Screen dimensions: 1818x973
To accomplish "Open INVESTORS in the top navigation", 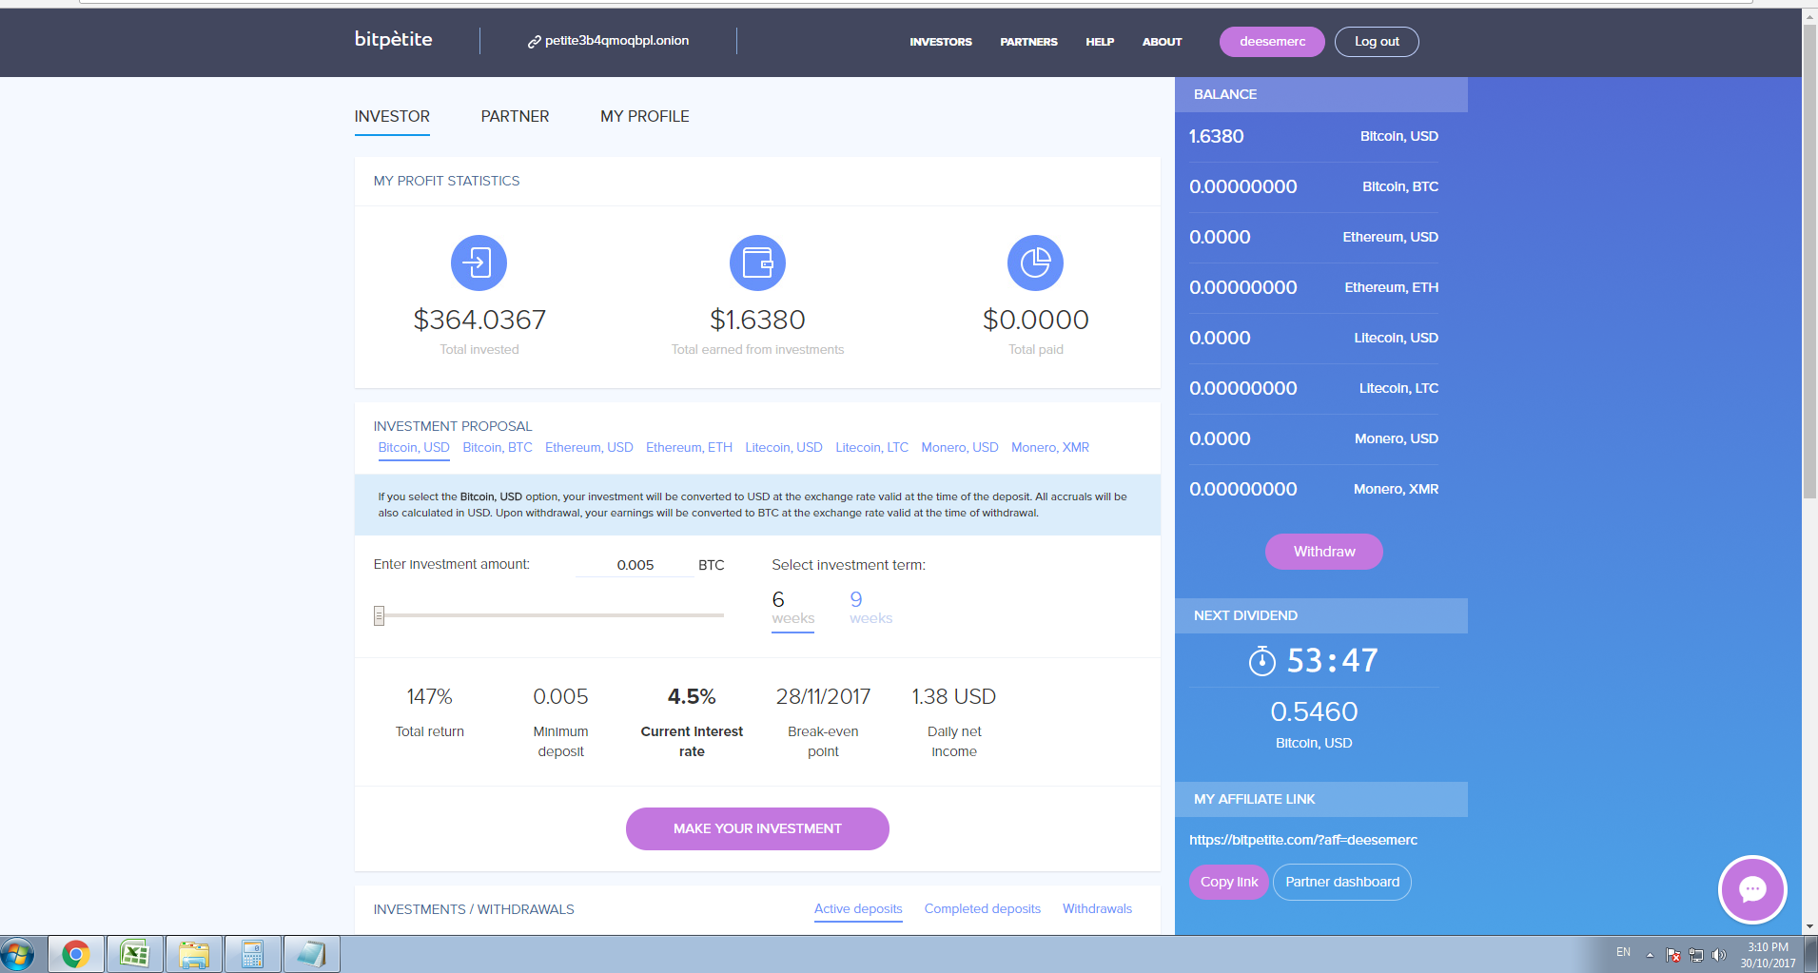I will (941, 42).
